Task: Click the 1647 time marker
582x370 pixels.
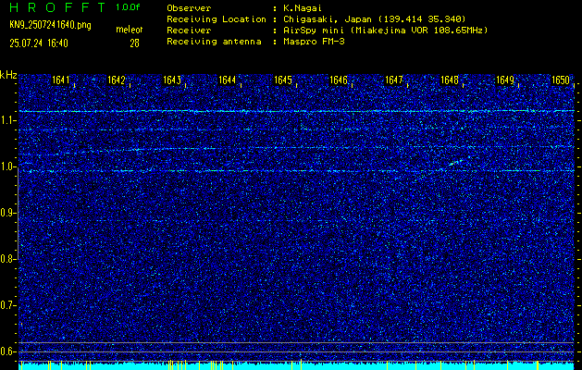Action: [394, 80]
